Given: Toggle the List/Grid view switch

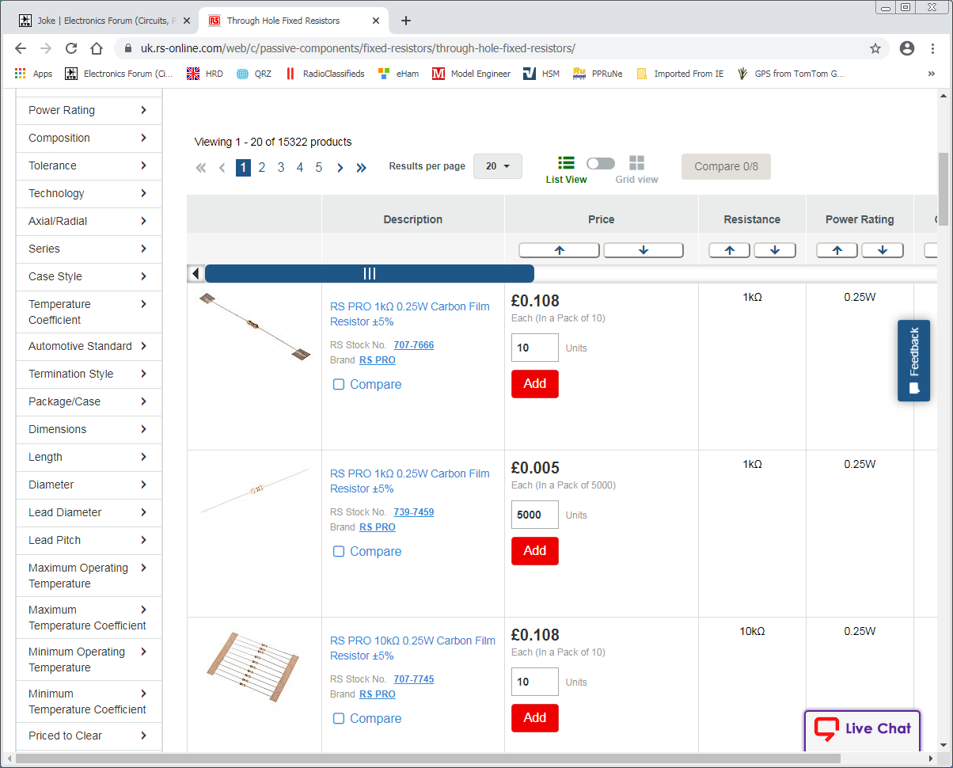Looking at the screenshot, I should (601, 163).
